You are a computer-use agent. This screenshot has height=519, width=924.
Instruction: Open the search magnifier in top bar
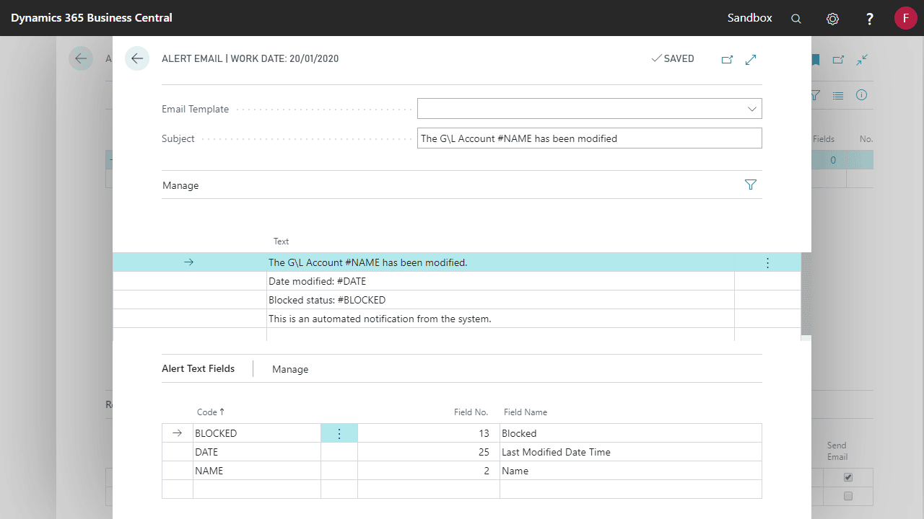(796, 19)
